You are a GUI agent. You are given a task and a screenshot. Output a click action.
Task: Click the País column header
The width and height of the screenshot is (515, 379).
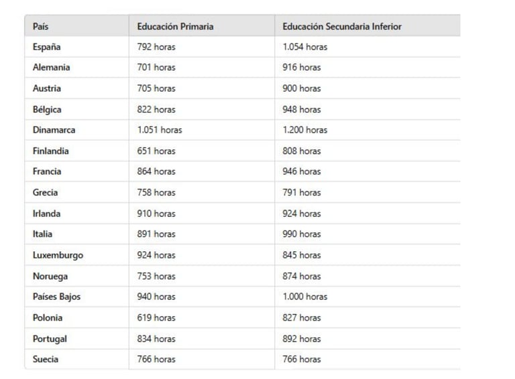[x=41, y=26]
